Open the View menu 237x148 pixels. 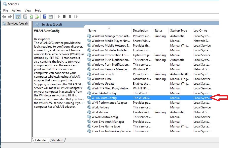[28, 11]
